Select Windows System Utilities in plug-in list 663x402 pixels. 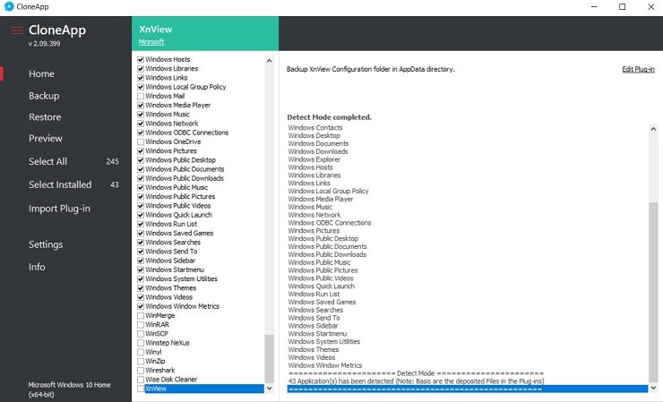pos(181,278)
